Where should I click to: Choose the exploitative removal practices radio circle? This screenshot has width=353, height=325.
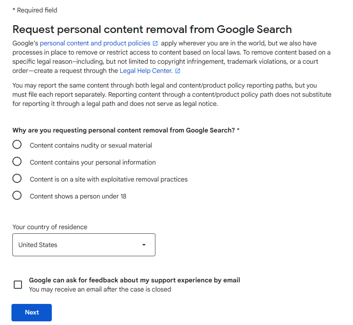[x=17, y=179]
